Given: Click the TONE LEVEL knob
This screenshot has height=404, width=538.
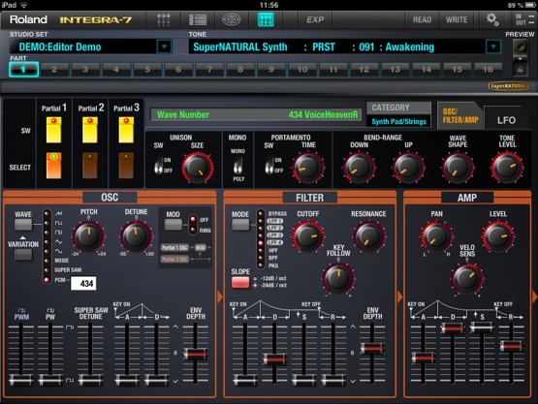Looking at the screenshot, I should [507, 168].
